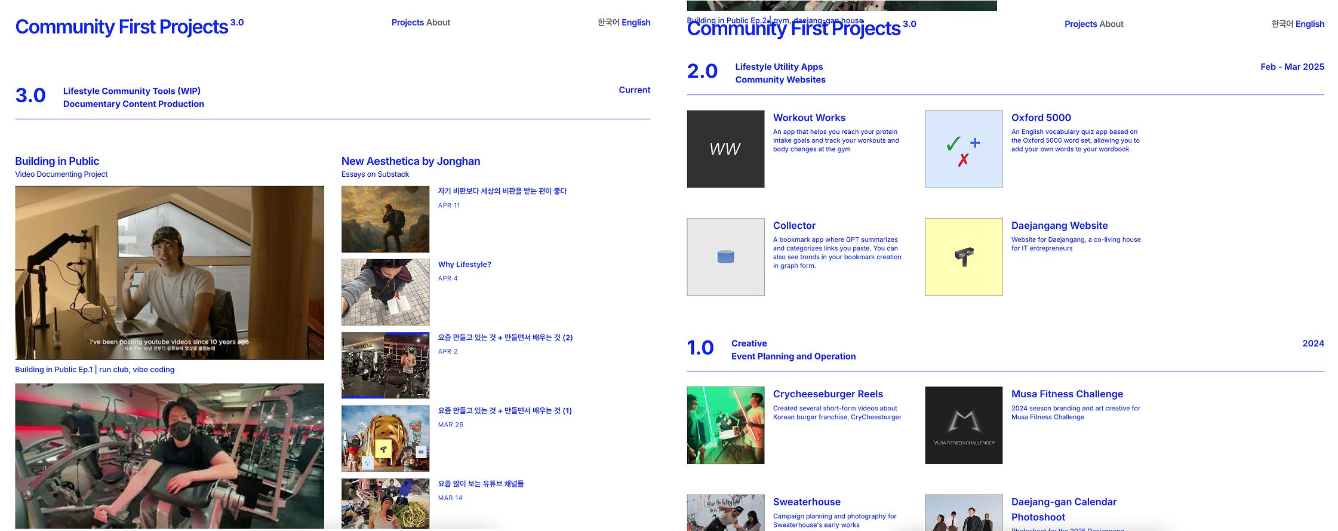This screenshot has height=531, width=1338.
Task: Open Crycheeseburger Reels title link
Action: [x=828, y=394]
